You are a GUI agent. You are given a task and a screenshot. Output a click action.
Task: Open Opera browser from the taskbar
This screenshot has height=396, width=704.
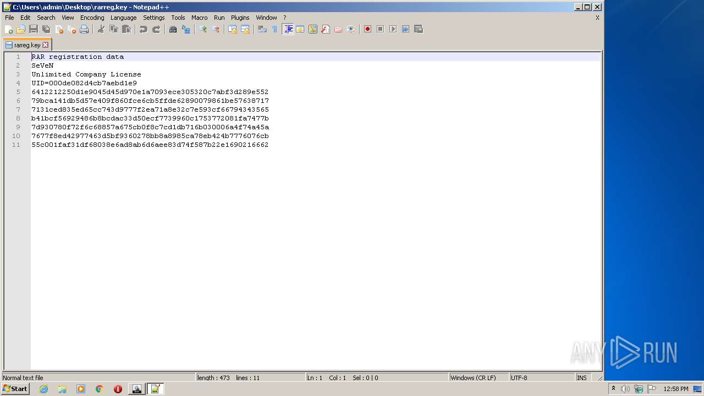click(x=118, y=389)
